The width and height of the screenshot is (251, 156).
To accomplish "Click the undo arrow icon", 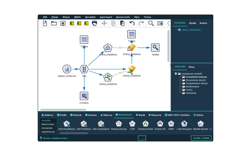I will click(x=132, y=23).
